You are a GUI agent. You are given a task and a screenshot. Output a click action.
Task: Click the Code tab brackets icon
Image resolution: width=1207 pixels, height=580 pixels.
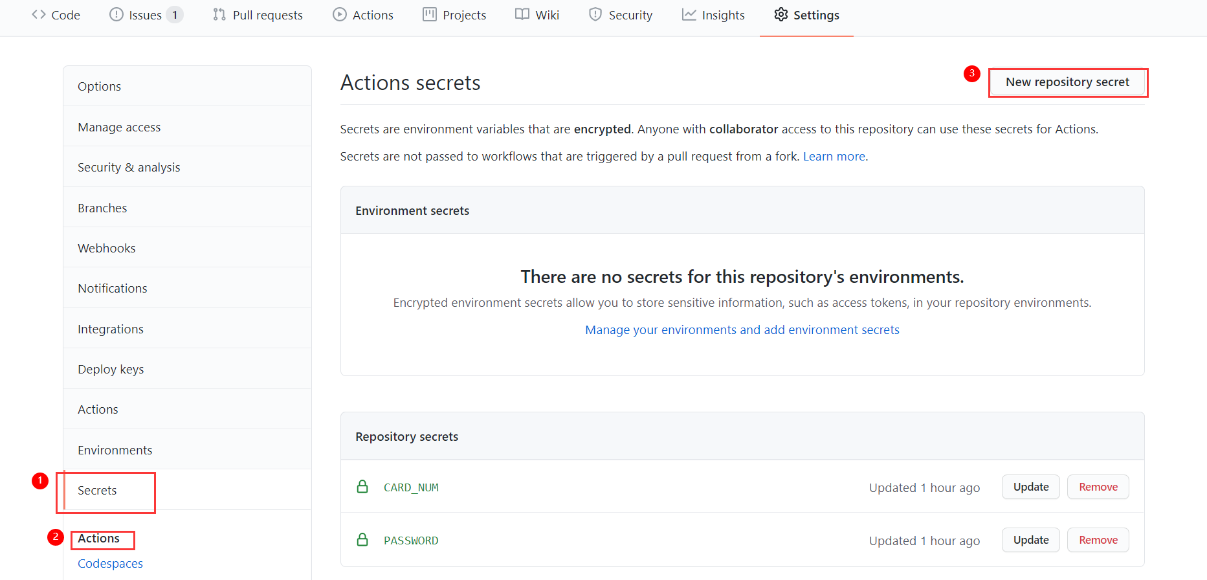click(39, 15)
